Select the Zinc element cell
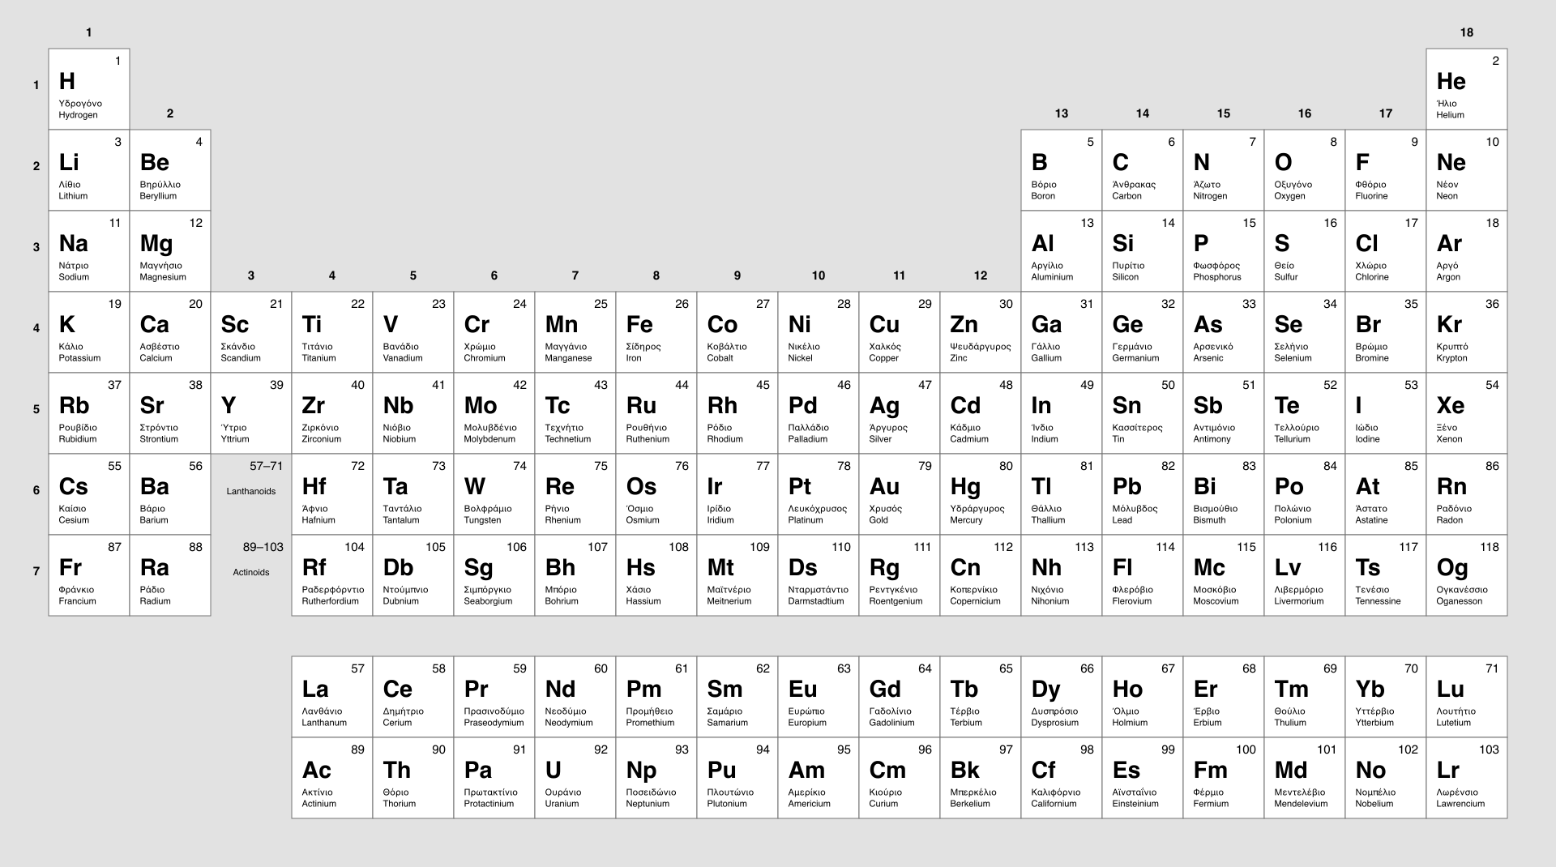 (x=981, y=332)
